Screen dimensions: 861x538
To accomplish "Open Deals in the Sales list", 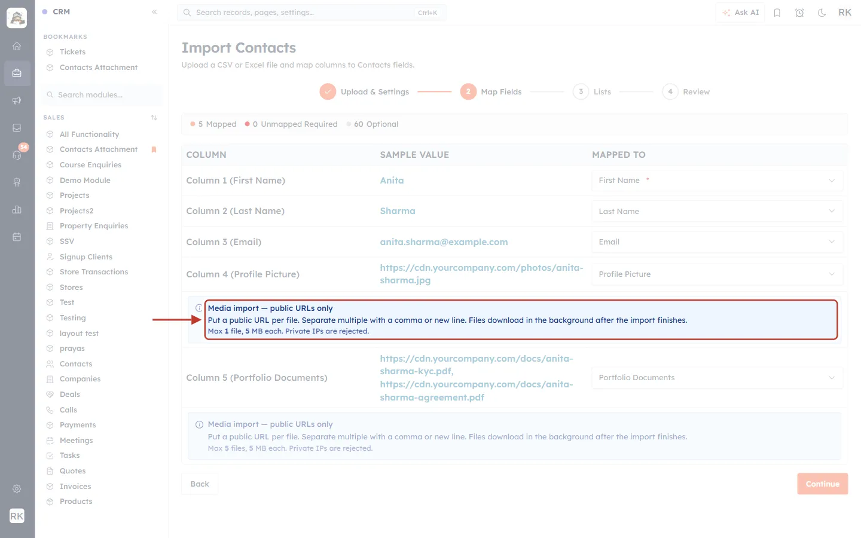I will 70,395.
